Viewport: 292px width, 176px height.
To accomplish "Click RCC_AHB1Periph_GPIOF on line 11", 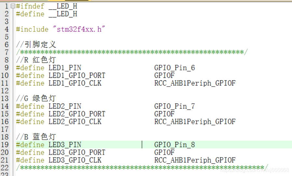I will [x=195, y=83].
